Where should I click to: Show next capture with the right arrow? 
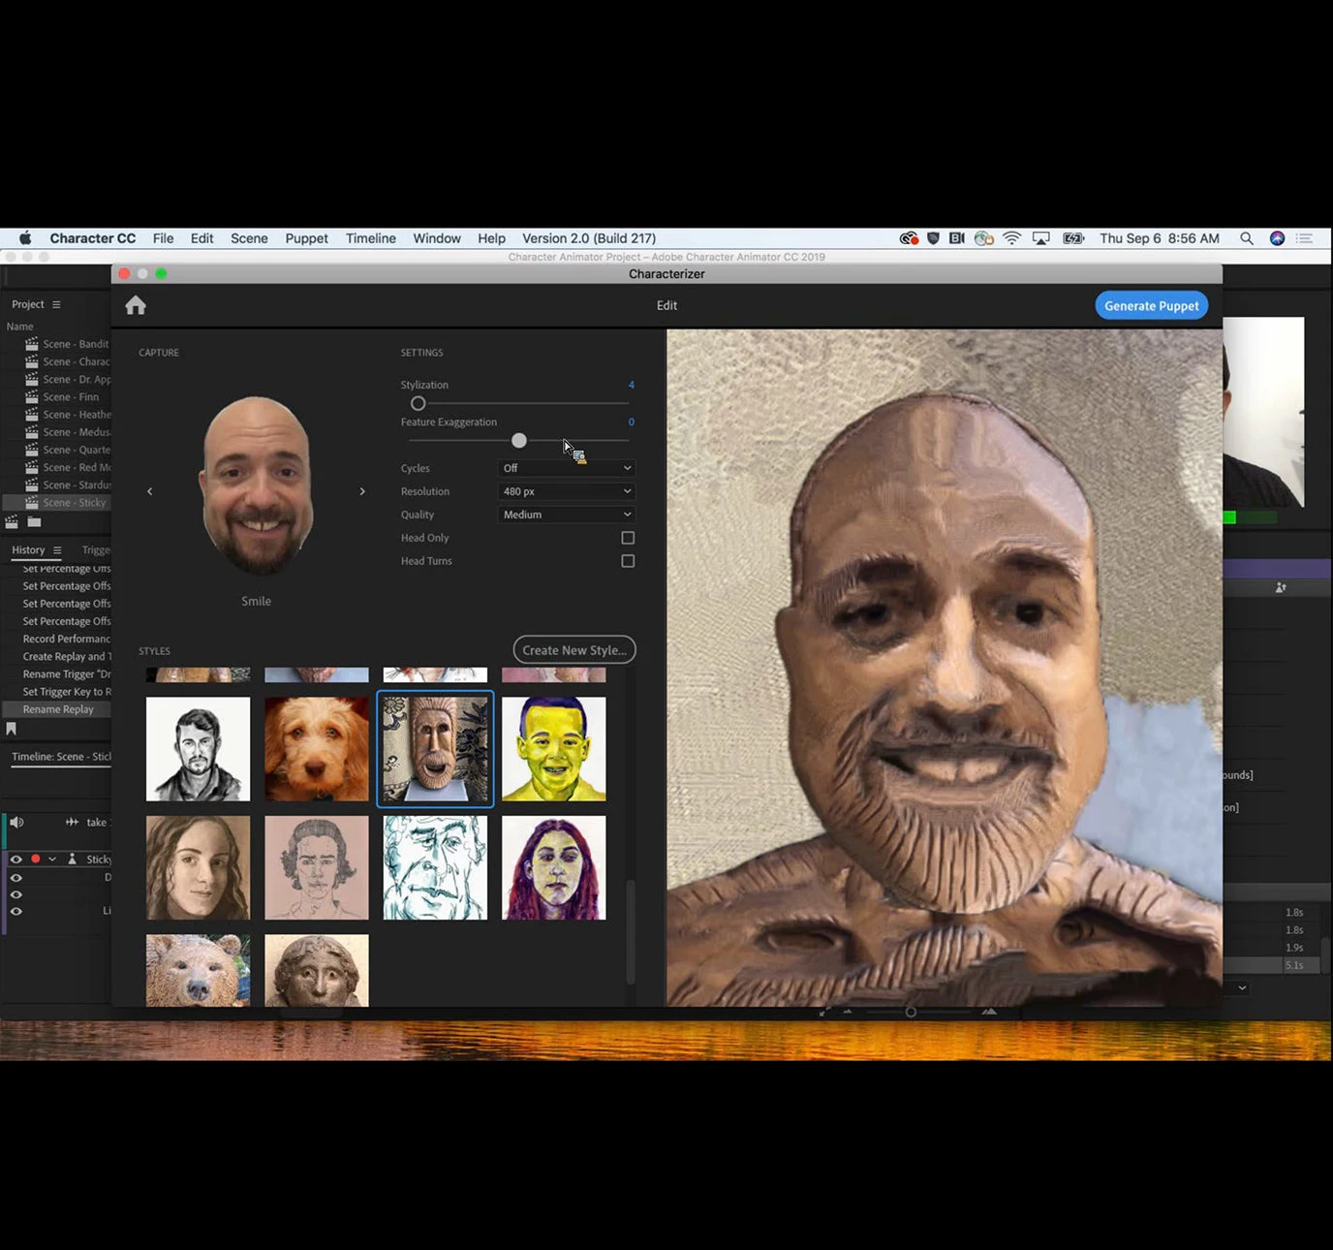(362, 492)
